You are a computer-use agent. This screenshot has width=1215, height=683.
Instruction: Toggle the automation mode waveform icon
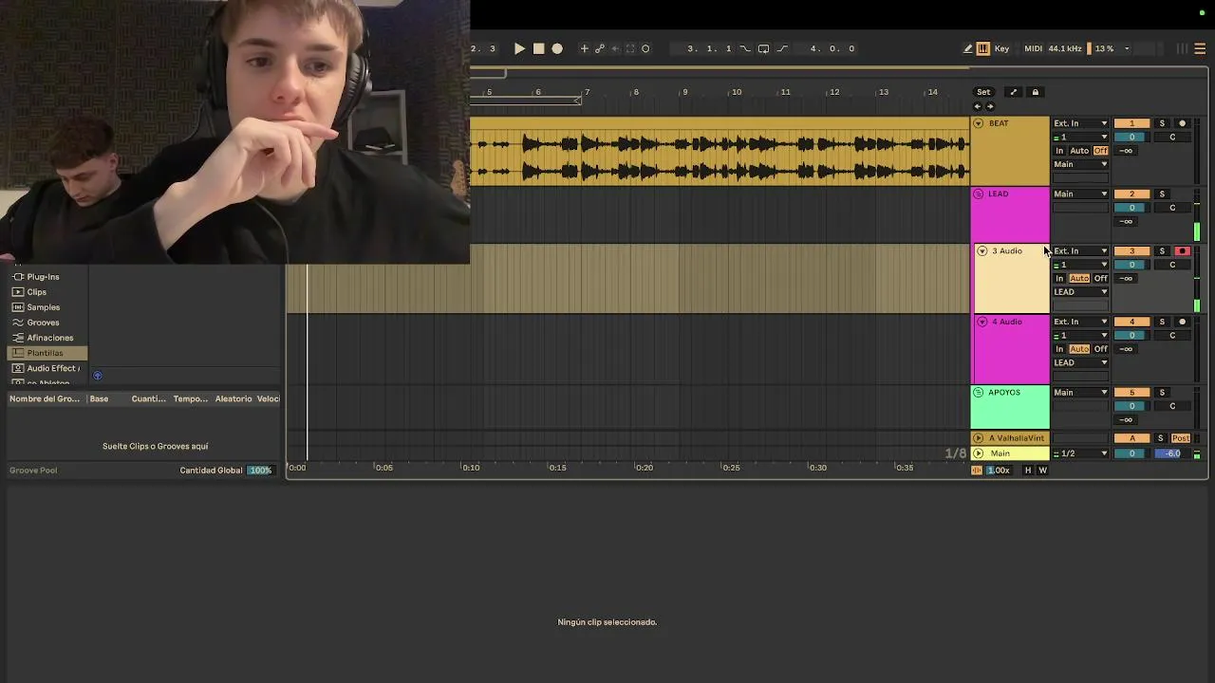(977, 470)
